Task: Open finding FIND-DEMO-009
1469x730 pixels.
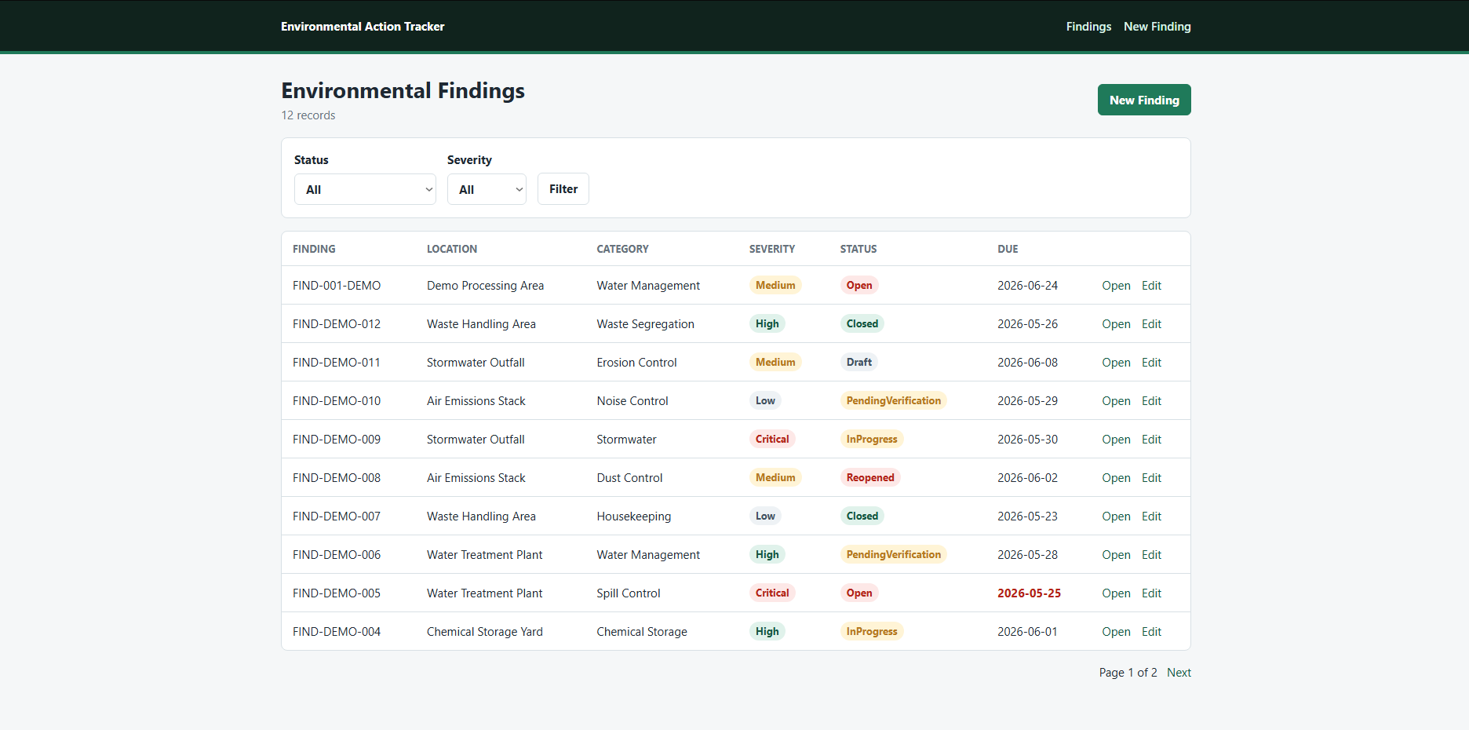Action: tap(1116, 440)
